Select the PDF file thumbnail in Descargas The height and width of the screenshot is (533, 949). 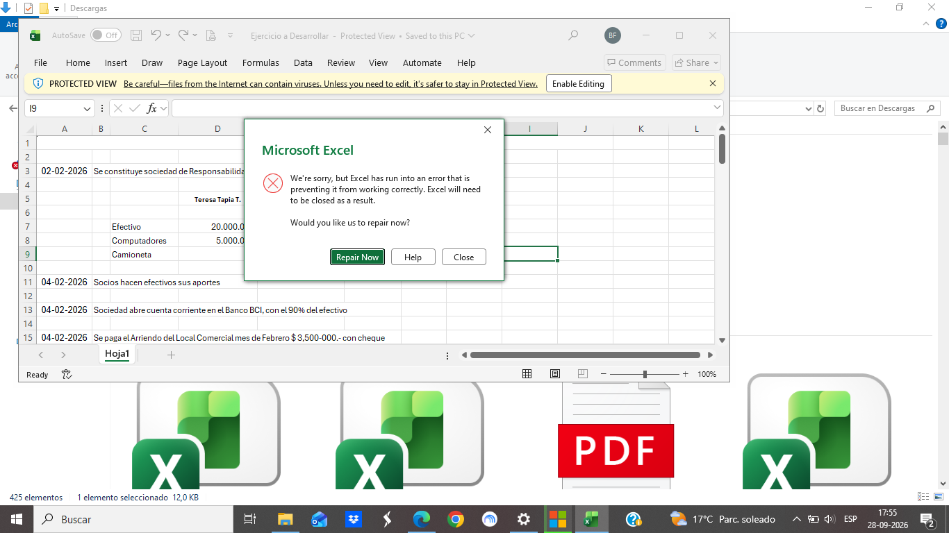(616, 434)
